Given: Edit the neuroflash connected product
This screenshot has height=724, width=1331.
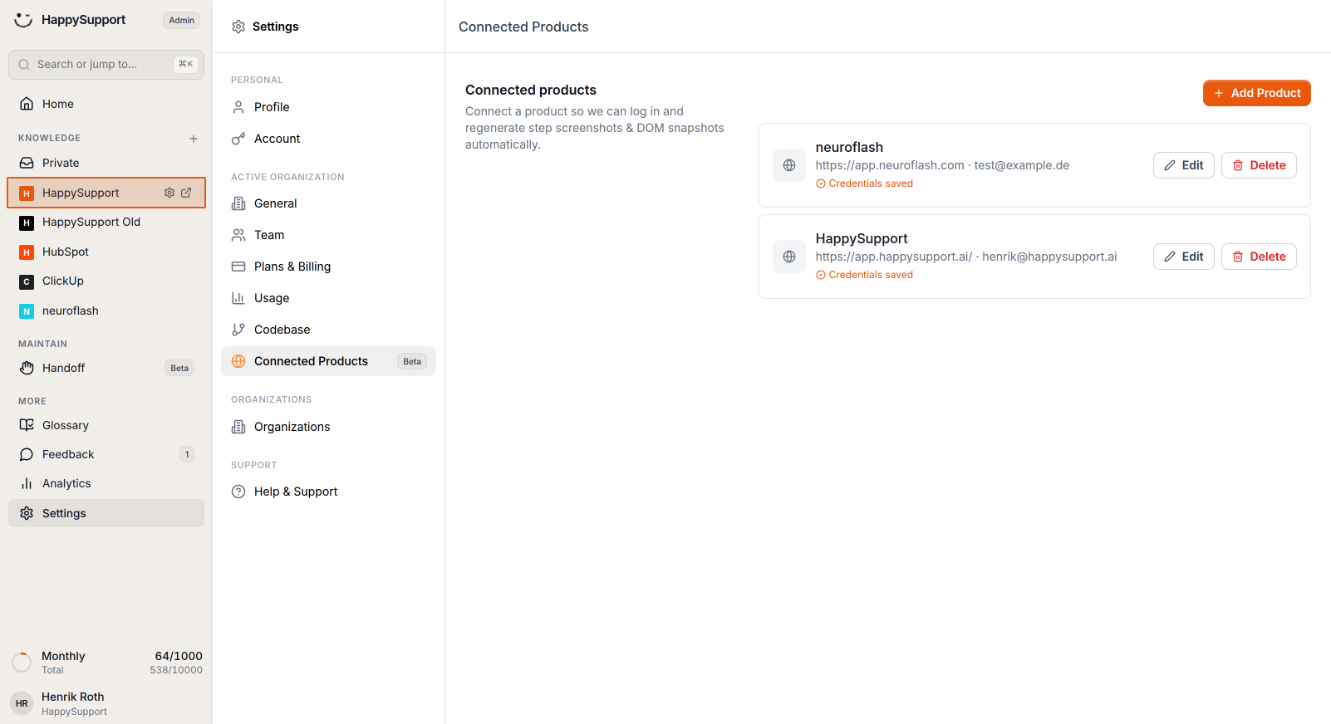Looking at the screenshot, I should (x=1184, y=165).
